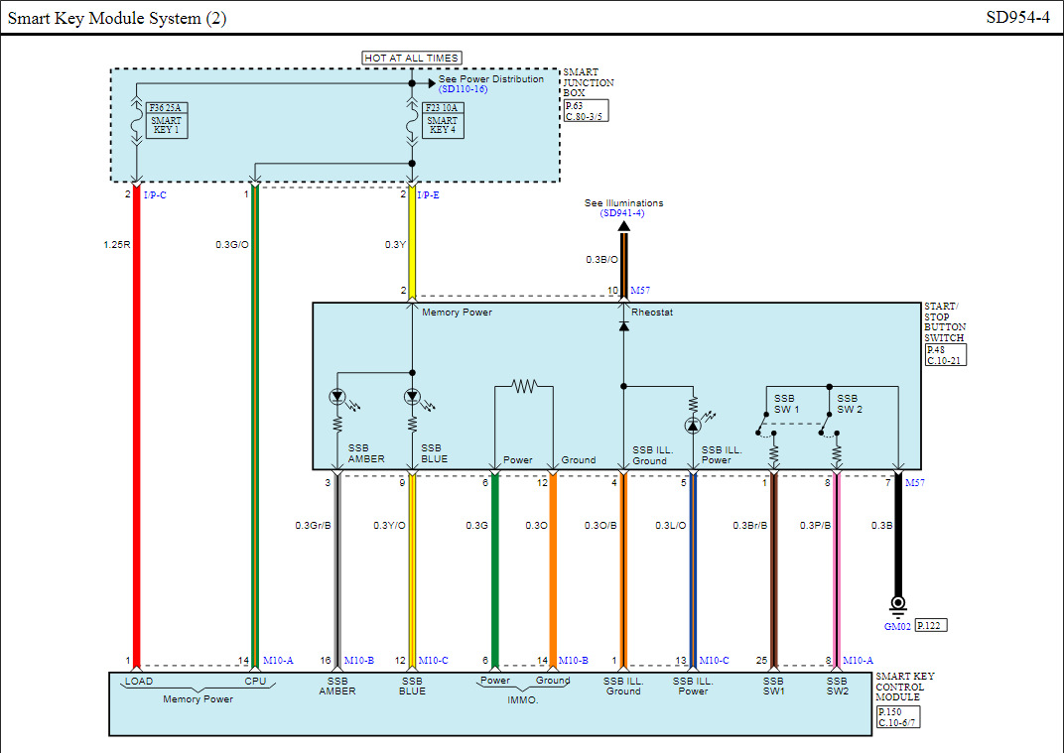Click the GM02 ground symbol
Viewport: 1064px width, 753px height.
pyautogui.click(x=897, y=603)
